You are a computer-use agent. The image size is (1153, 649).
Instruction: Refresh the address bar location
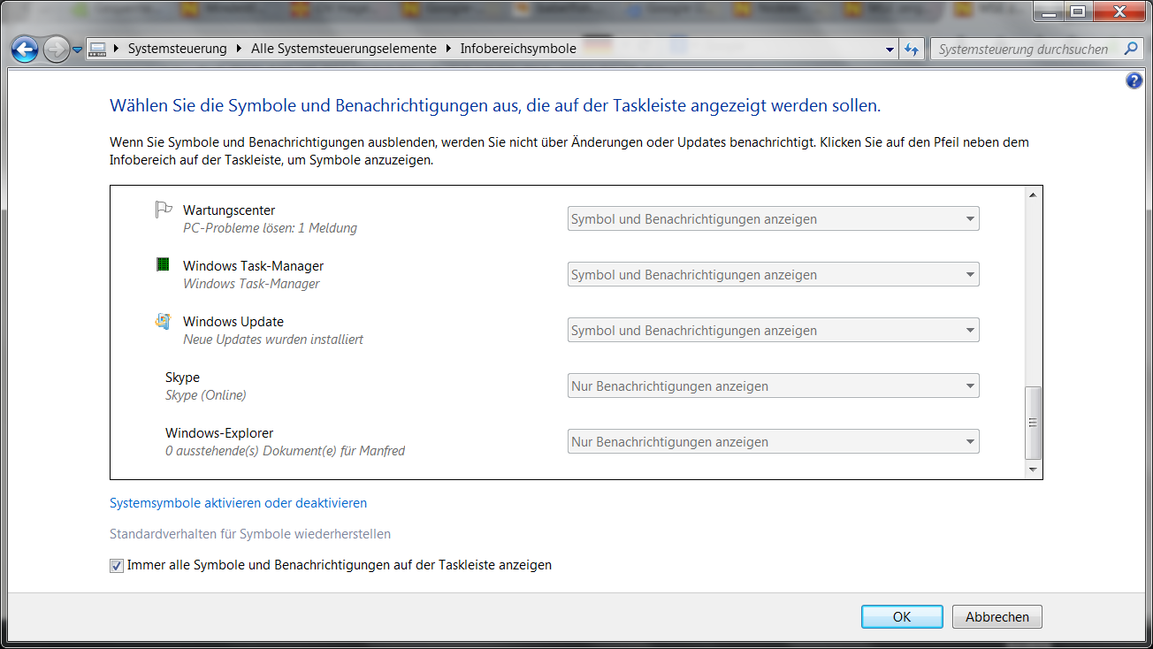click(912, 50)
